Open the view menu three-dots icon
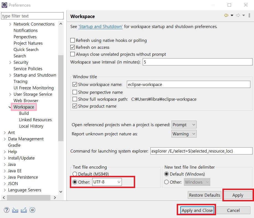Viewport: 254px width, 218px height. [249, 16]
